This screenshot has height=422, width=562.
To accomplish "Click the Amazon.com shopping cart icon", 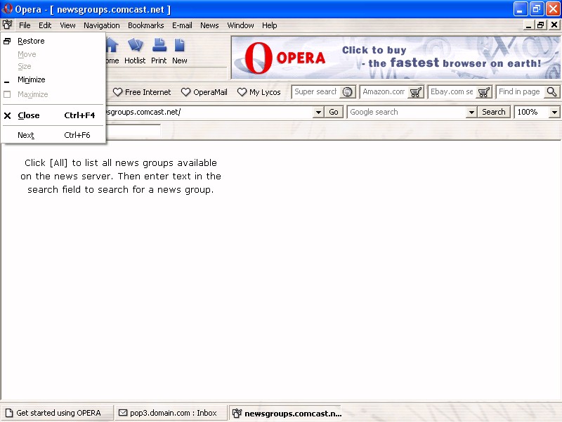I will pos(416,92).
